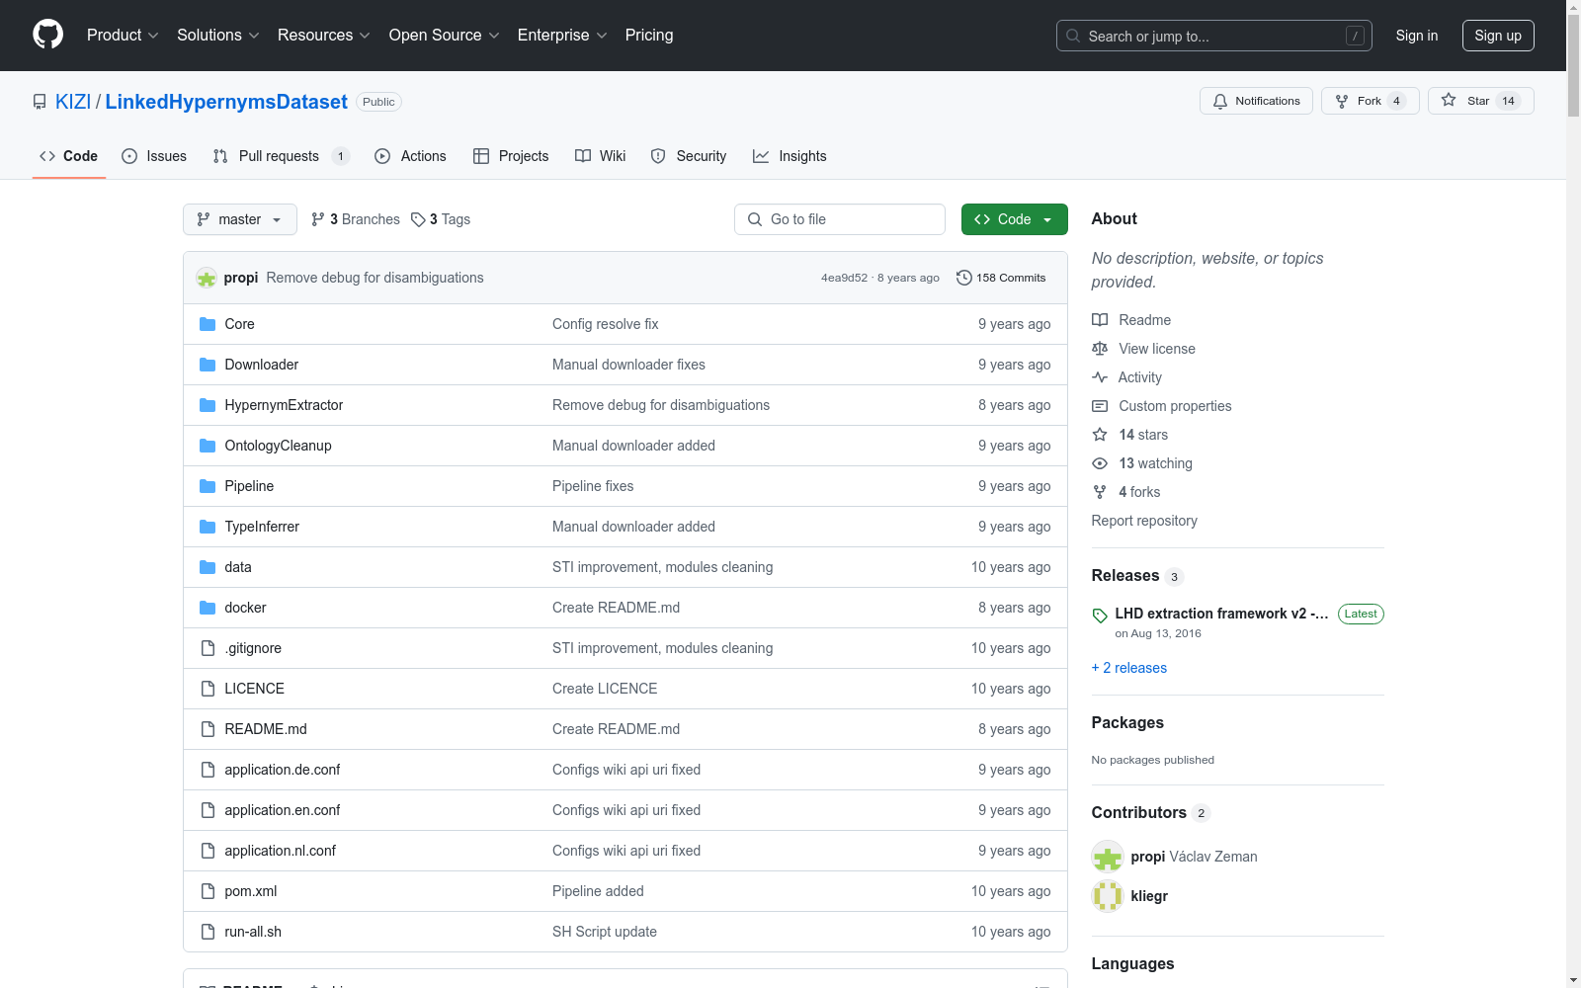Click the Core folder icon
The height and width of the screenshot is (988, 1581).
pyautogui.click(x=208, y=324)
